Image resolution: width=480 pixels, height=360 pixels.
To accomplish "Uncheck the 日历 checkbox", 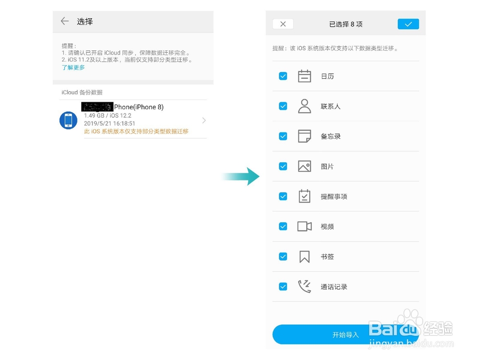I will [283, 75].
